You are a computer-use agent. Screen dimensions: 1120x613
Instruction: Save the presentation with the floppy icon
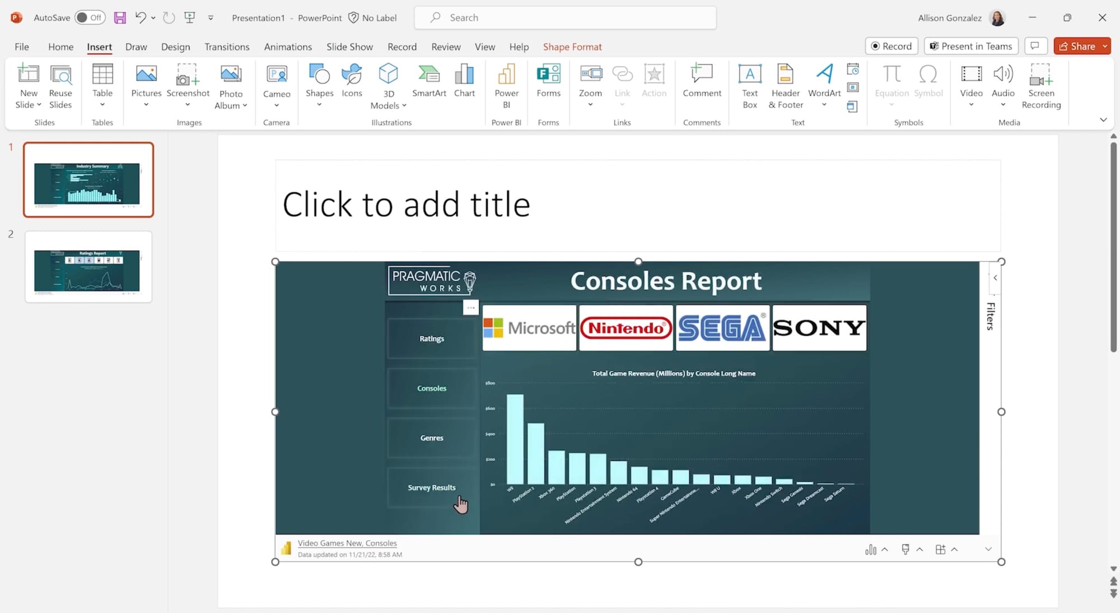coord(120,17)
